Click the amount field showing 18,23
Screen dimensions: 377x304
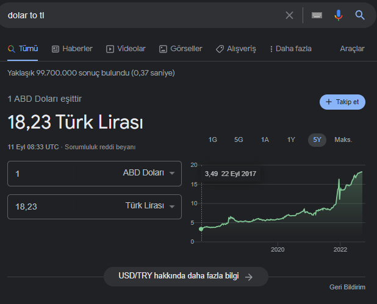click(41, 207)
